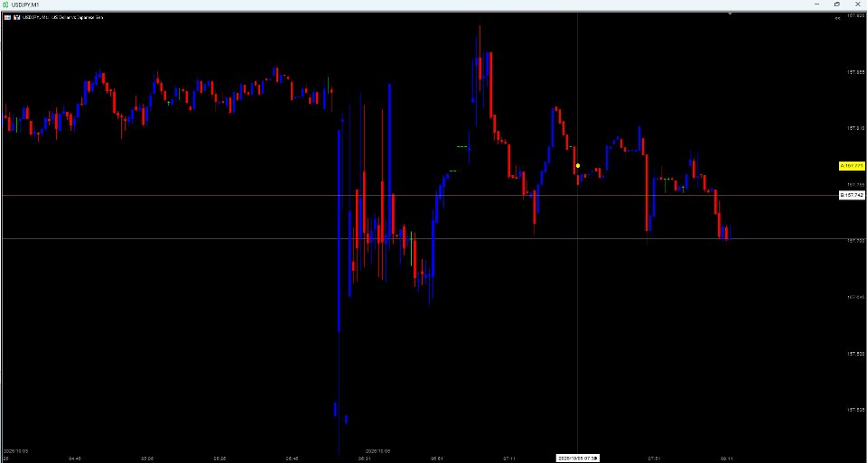867x463 pixels.
Task: Click the USDJPY.M1 window app icon
Action: (x=5, y=5)
